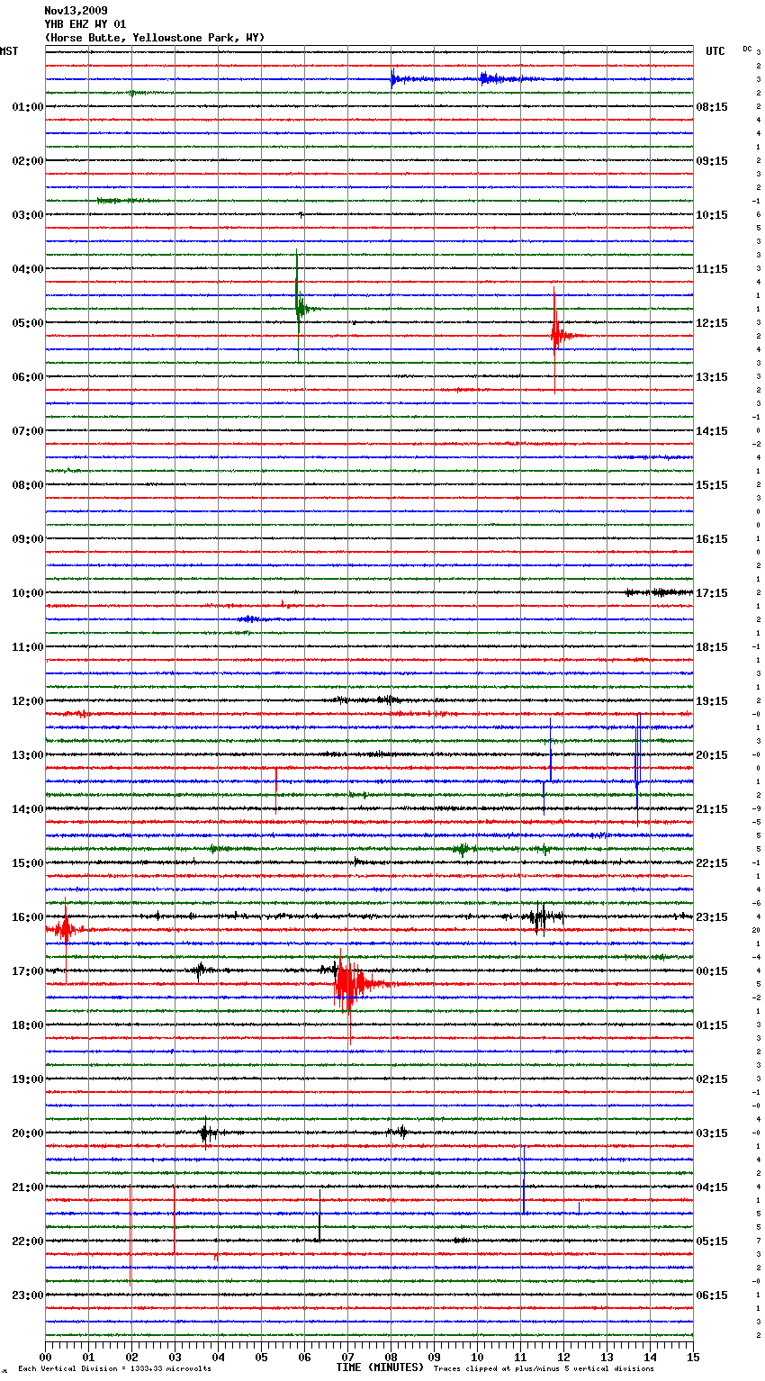
Task: Click the "02:15" UTC time label
Action: [x=712, y=1079]
